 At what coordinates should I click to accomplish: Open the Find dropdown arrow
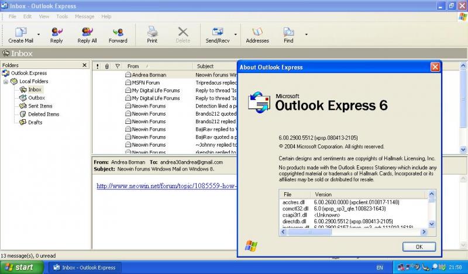[306, 34]
